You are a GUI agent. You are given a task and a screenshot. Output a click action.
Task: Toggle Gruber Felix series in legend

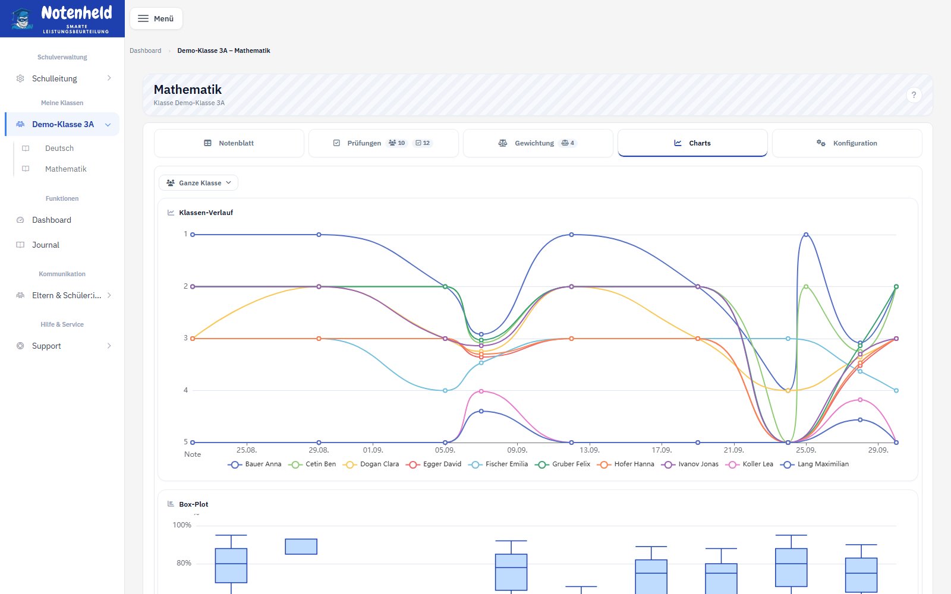click(x=563, y=465)
